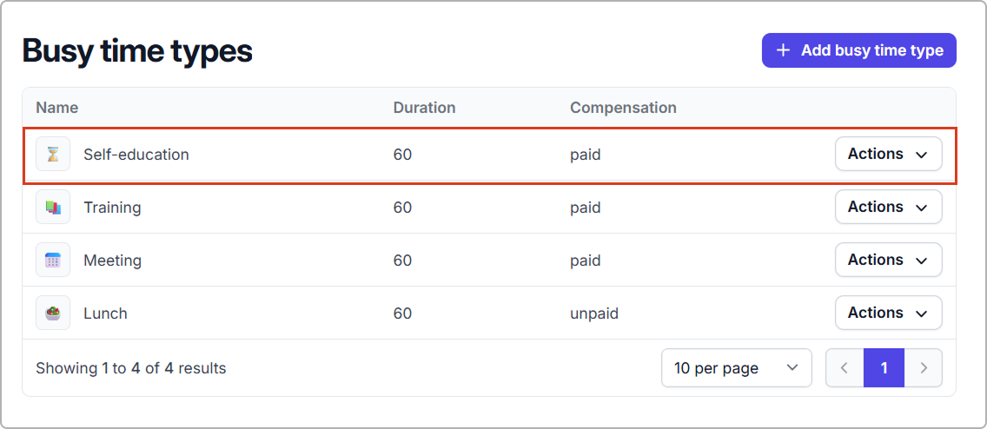Change the 10 per page selector
The image size is (987, 429).
click(x=736, y=368)
